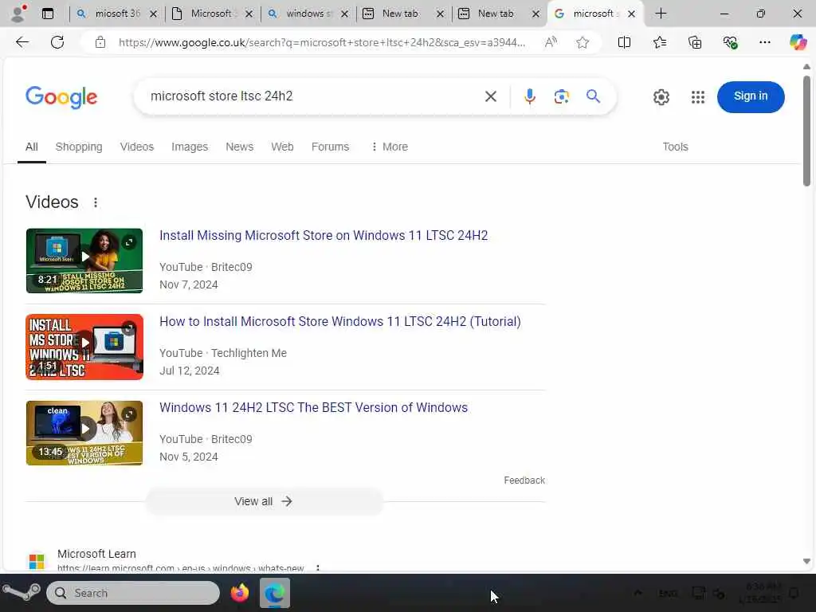The image size is (816, 612).
Task: Open the Steam start icon in taskbar
Action: (22, 593)
